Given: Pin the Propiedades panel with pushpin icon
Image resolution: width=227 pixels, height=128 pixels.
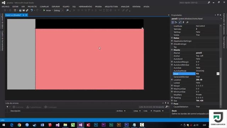Looking at the screenshot, I should [x=218, y=15].
